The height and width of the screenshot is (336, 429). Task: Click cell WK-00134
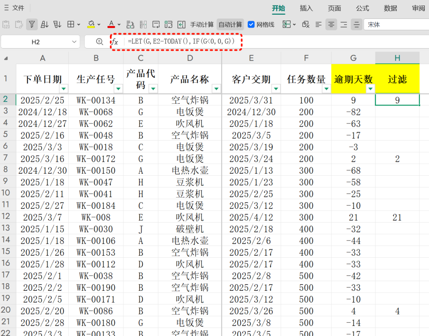click(x=96, y=100)
